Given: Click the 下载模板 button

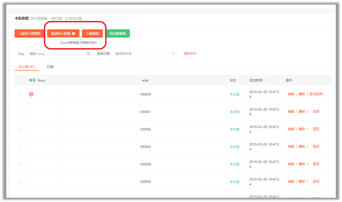Looking at the screenshot, I should tap(92, 34).
